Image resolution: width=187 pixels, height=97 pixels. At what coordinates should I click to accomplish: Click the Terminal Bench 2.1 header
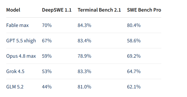99,10
